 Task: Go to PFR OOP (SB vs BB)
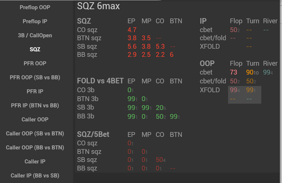37,77
